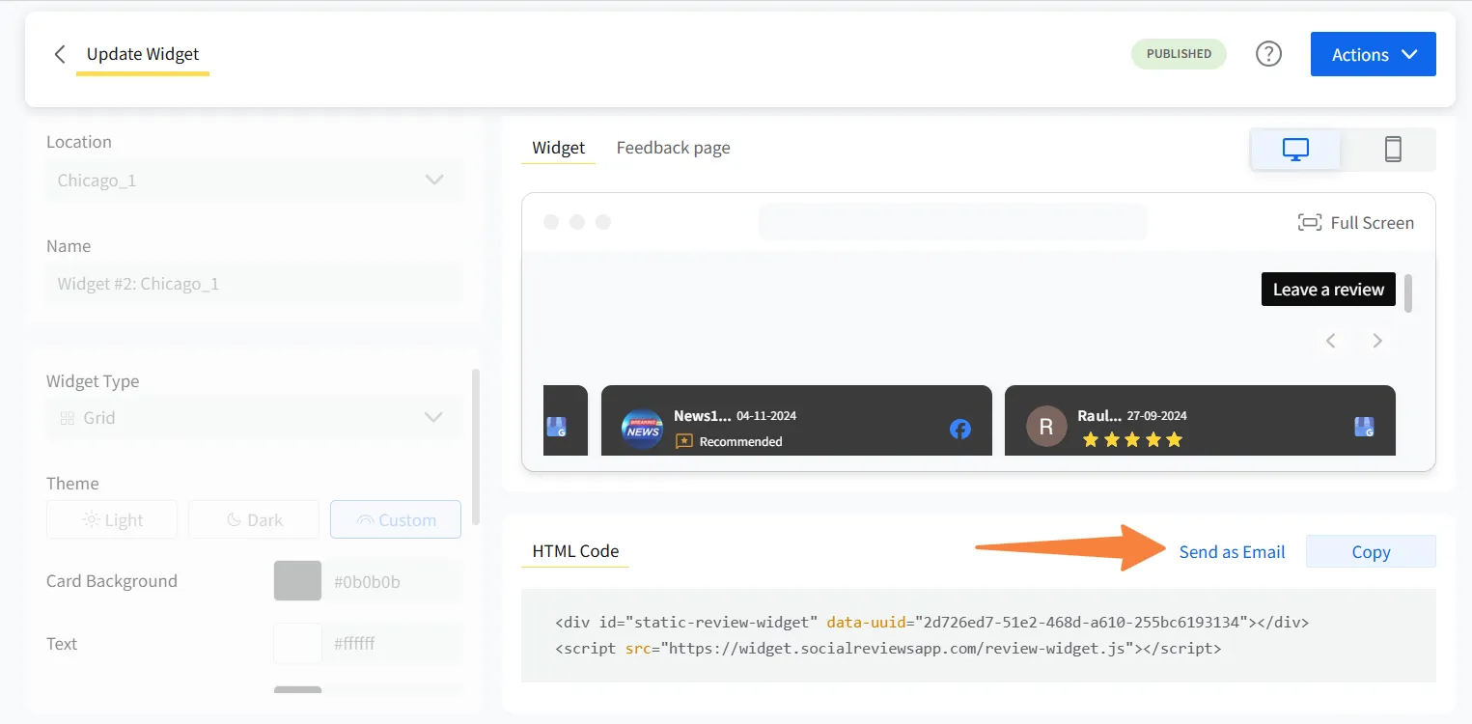Click the help question mark icon
Viewport: 1472px width, 724px height.
1268,54
